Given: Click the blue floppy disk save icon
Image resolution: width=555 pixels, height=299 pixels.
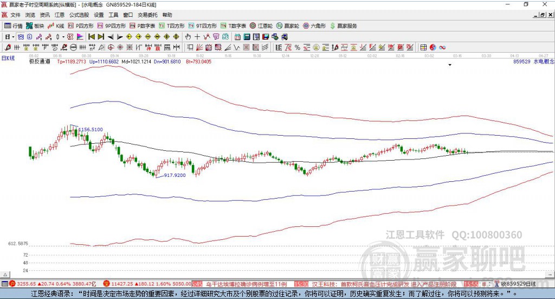Looking at the screenshot, I should pyautogui.click(x=266, y=37).
